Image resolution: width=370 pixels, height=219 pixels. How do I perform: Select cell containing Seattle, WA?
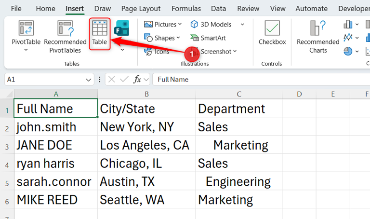(146, 199)
